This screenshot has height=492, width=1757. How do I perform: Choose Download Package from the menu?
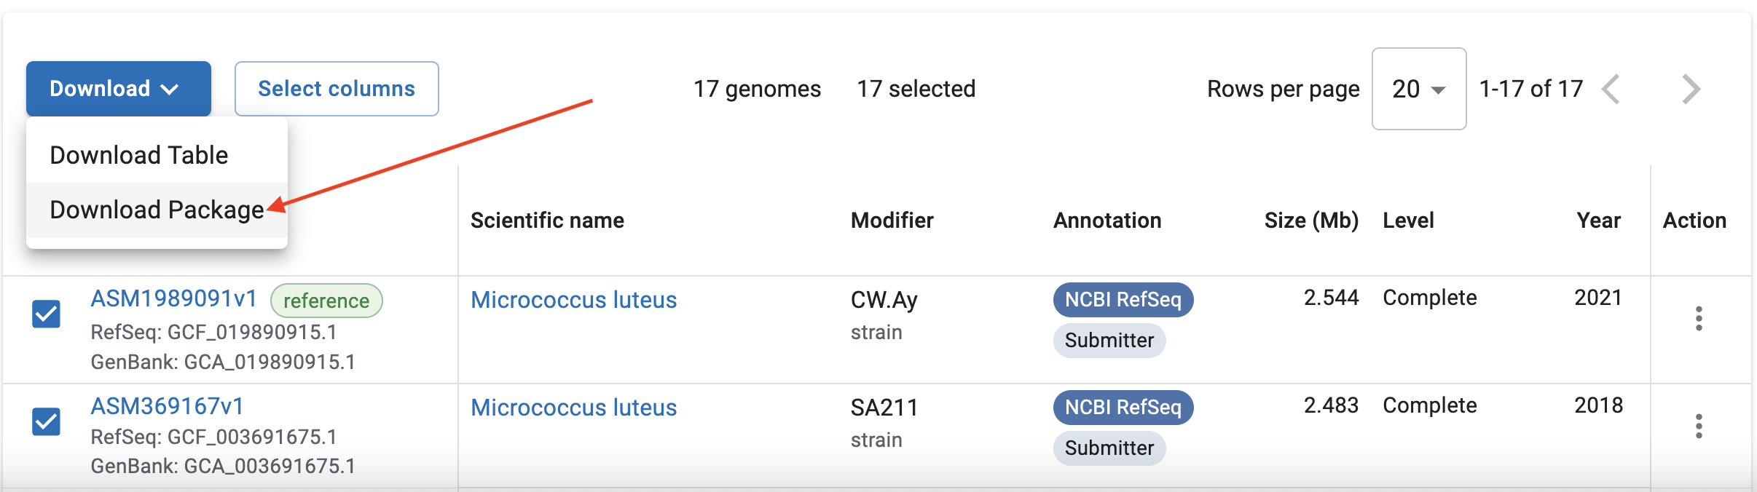coord(157,210)
